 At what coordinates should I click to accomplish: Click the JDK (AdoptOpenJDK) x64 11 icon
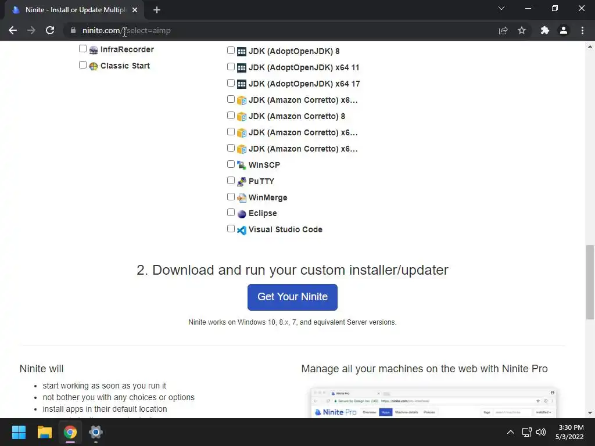[x=241, y=68]
